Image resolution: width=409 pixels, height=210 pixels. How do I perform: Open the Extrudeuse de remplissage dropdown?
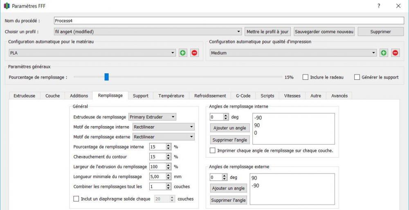(x=153, y=117)
